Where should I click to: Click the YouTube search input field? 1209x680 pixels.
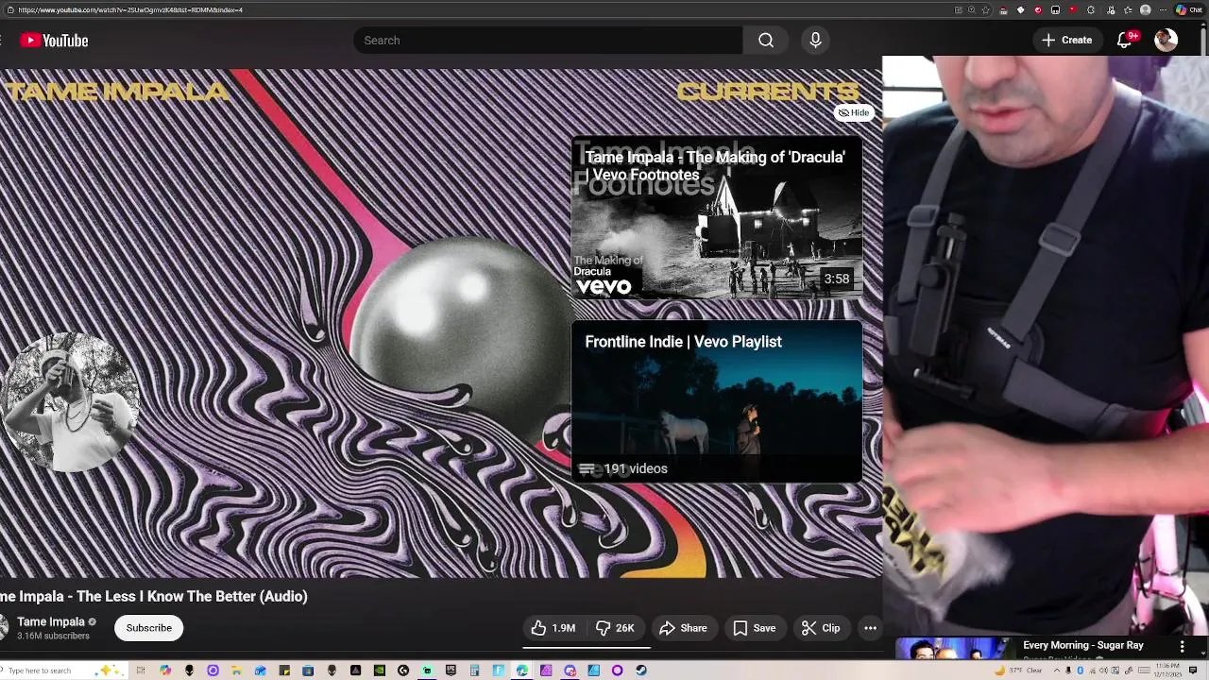coord(548,41)
